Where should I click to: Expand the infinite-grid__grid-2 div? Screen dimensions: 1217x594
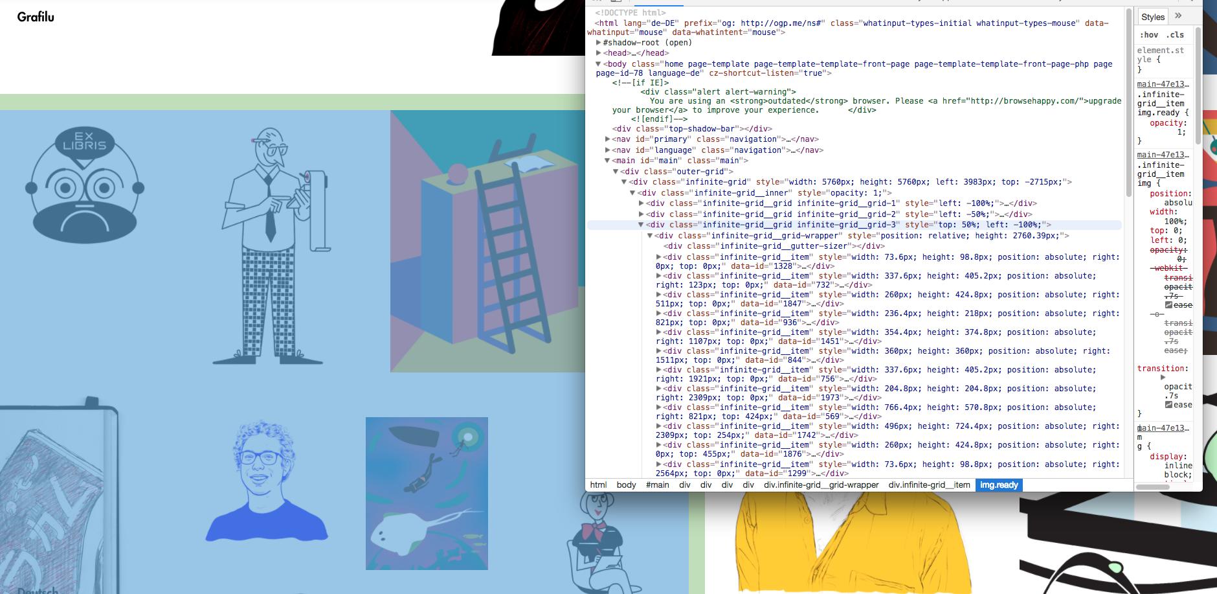641,214
